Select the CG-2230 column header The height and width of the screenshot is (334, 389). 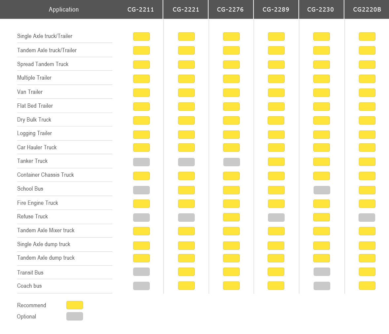pyautogui.click(x=321, y=10)
